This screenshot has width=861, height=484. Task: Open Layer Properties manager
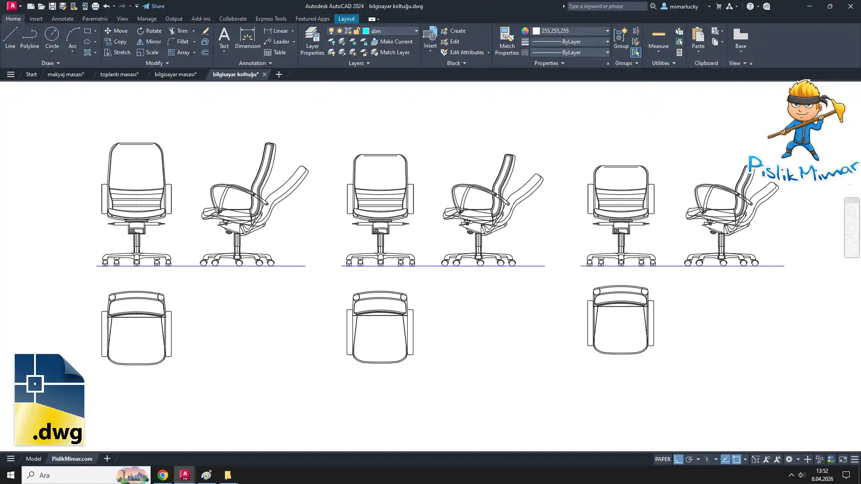pos(312,40)
